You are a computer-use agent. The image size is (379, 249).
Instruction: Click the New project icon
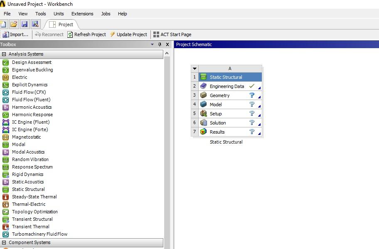[3, 24]
